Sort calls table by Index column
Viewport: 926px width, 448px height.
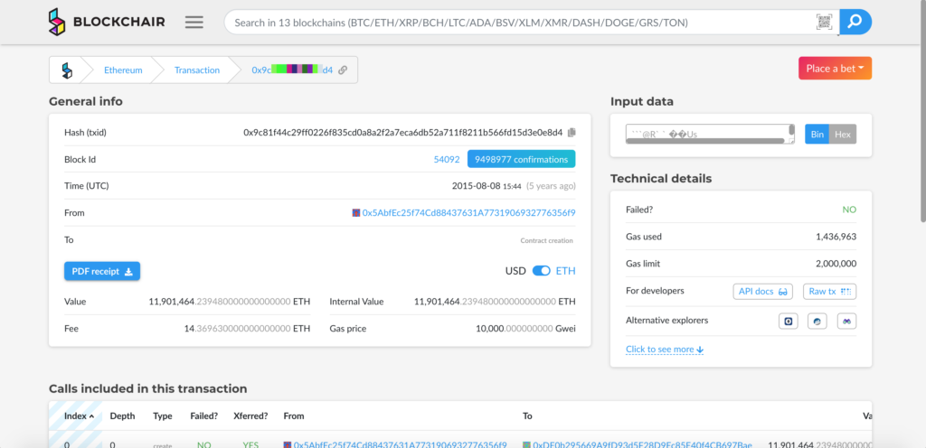coord(80,415)
